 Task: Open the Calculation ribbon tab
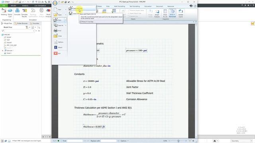coord(148,6)
